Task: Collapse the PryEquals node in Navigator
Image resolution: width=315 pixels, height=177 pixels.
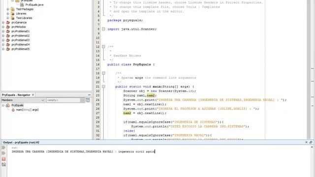Action: tap(3, 105)
